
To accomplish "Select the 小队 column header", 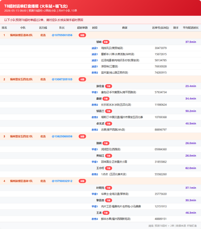I will 23,28.
